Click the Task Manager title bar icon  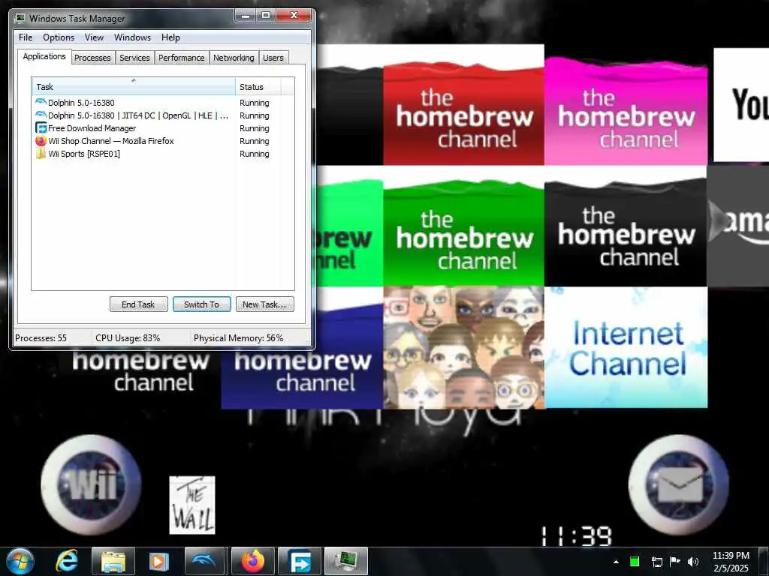click(20, 18)
